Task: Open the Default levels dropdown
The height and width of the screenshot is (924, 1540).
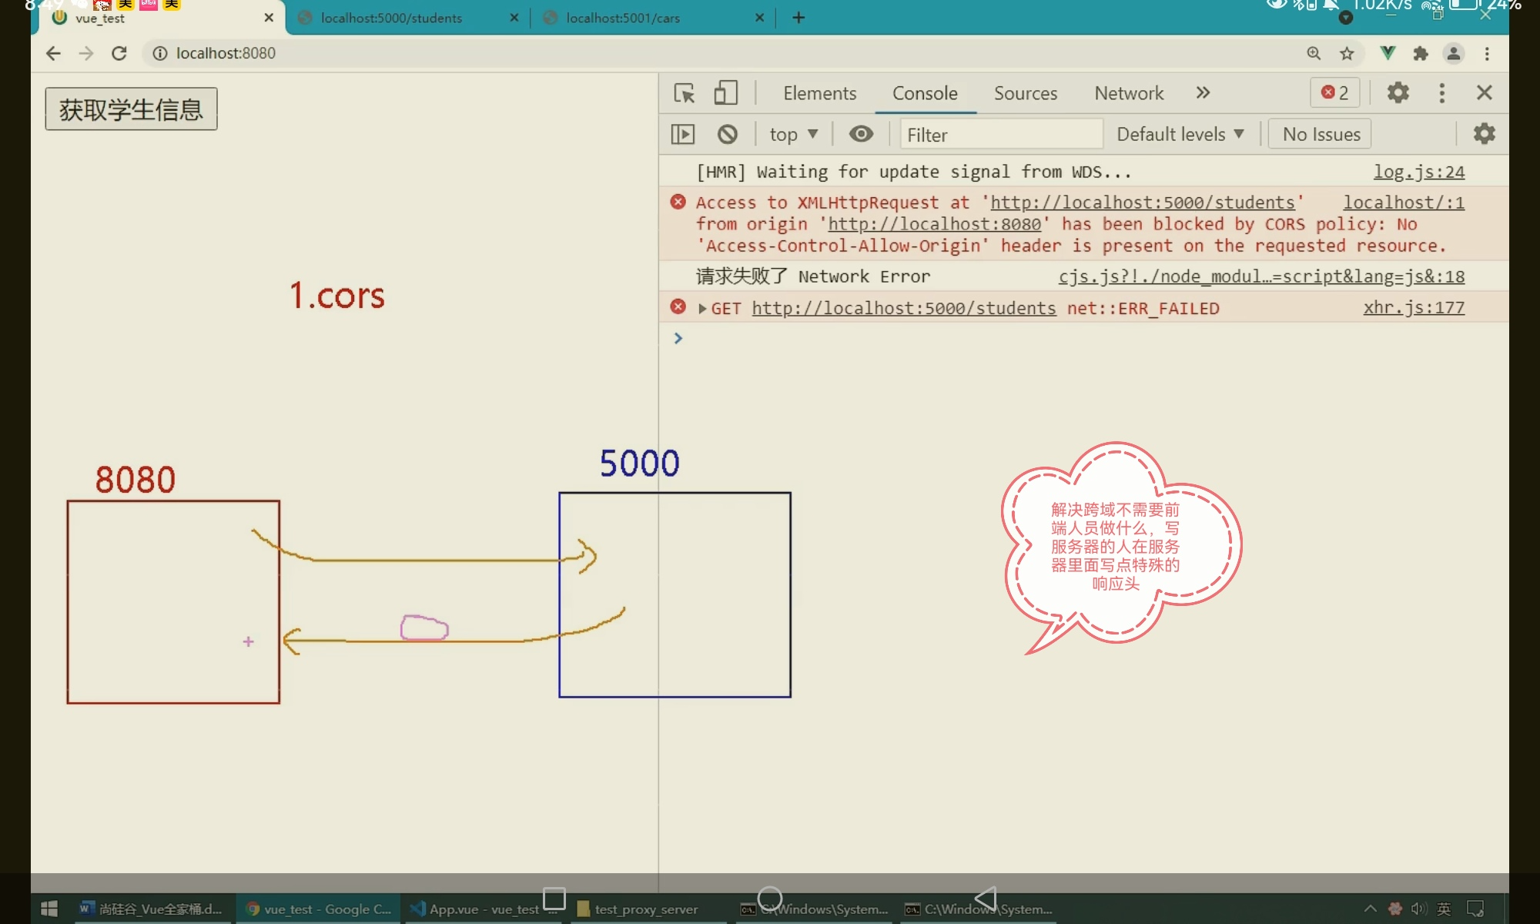Action: [x=1180, y=135]
